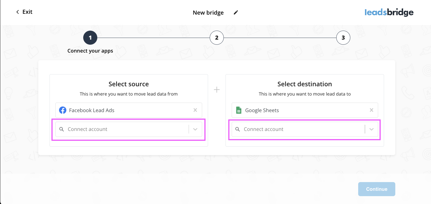Click search icon in destination Connect account

(x=238, y=129)
